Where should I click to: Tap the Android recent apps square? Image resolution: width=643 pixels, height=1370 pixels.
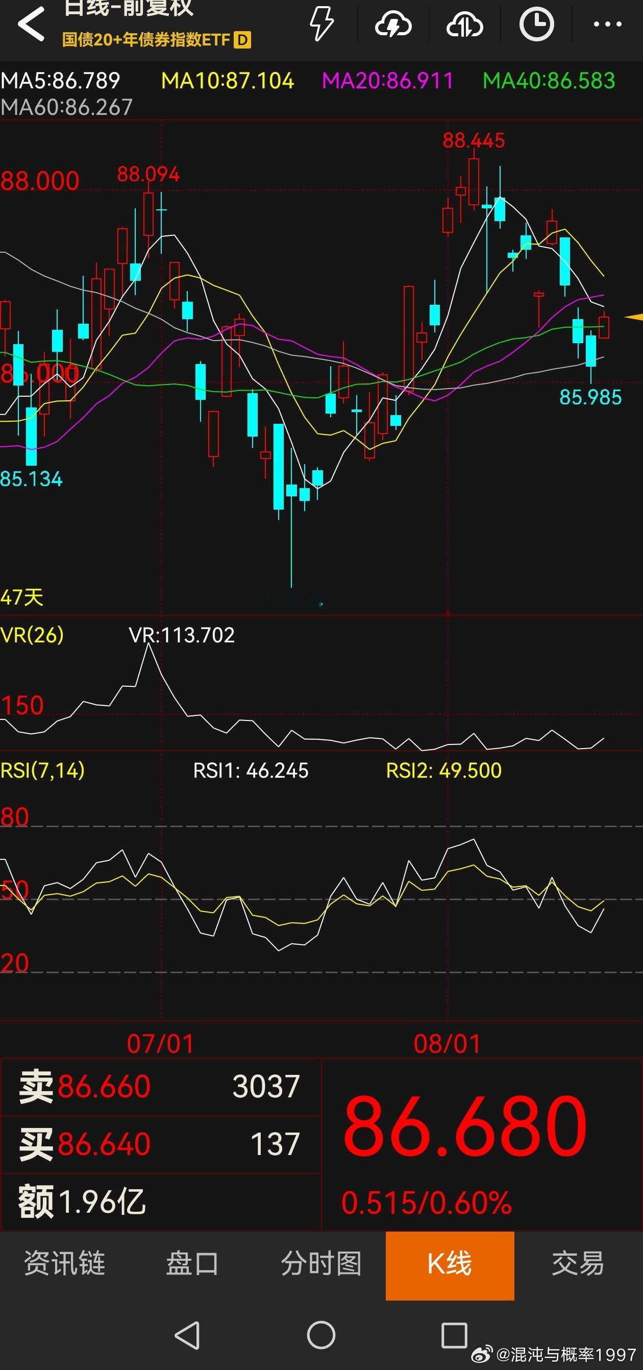pos(454,1335)
